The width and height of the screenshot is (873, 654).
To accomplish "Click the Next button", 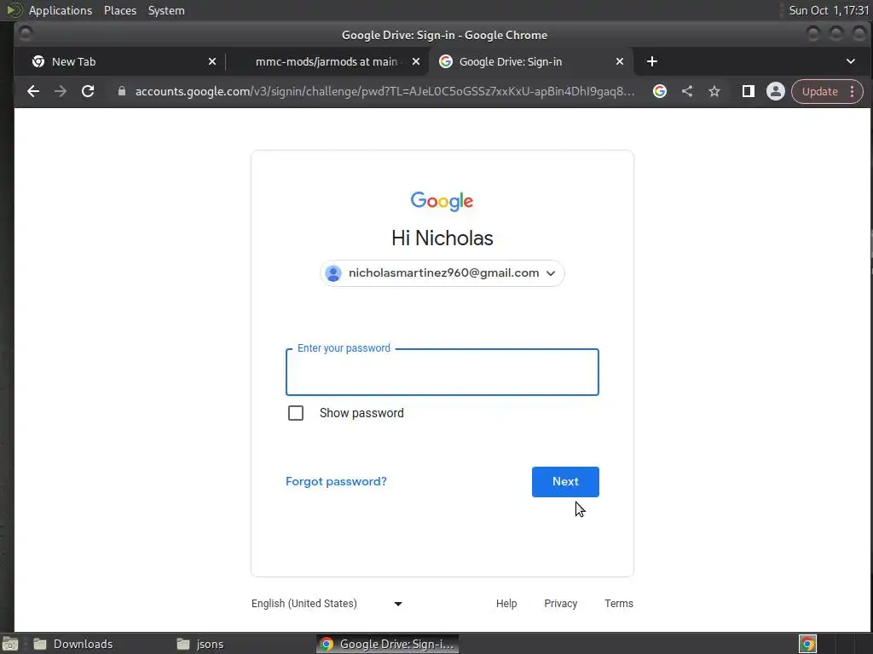I will point(565,482).
